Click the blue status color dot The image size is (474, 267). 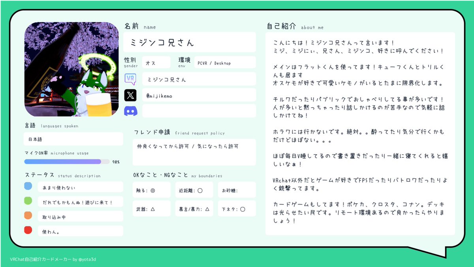coord(28,186)
